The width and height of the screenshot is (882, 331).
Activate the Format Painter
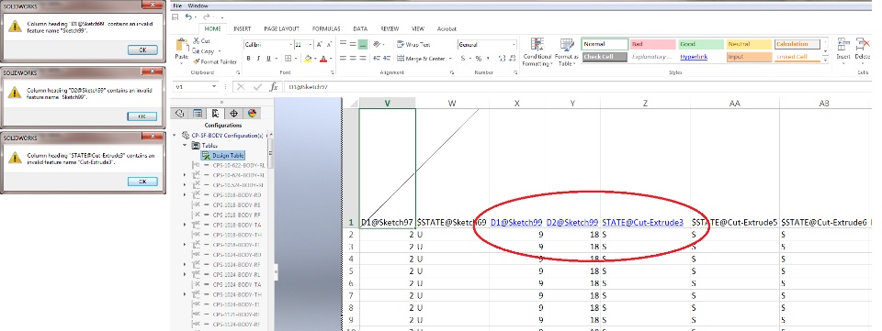click(x=215, y=61)
